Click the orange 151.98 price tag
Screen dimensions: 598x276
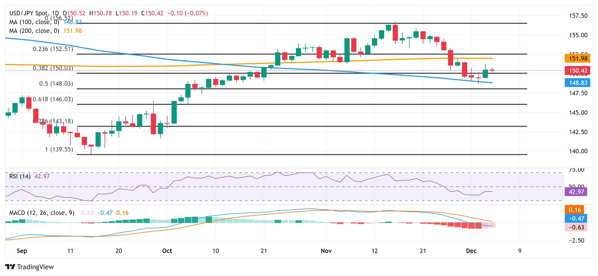pyautogui.click(x=577, y=59)
